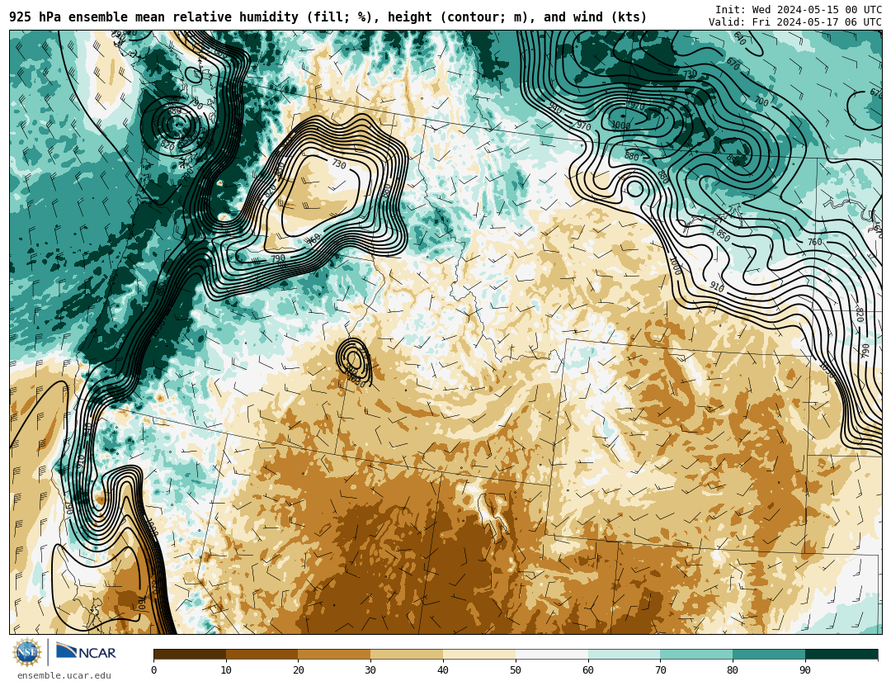Click the ensemble.ucar.edu text

(x=64, y=675)
